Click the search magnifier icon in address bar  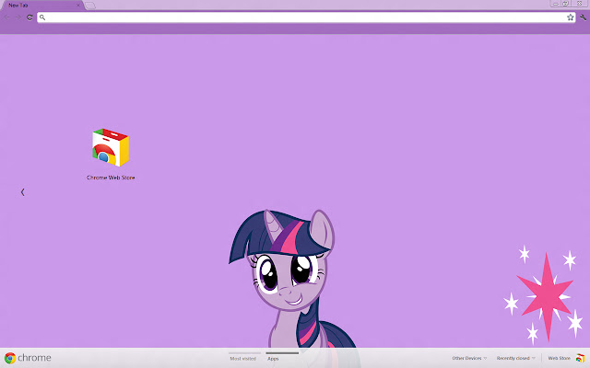(x=42, y=17)
